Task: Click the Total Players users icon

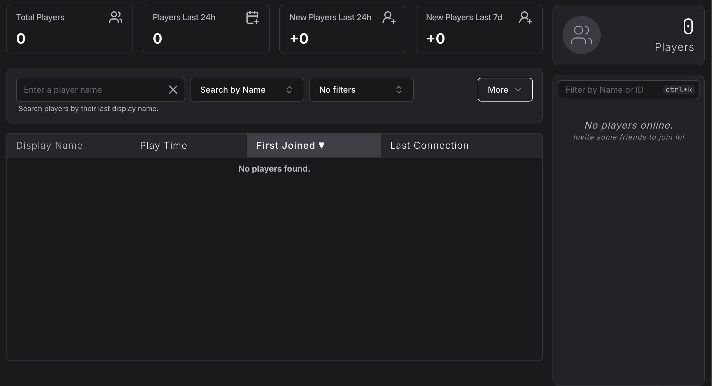Action: tap(116, 17)
